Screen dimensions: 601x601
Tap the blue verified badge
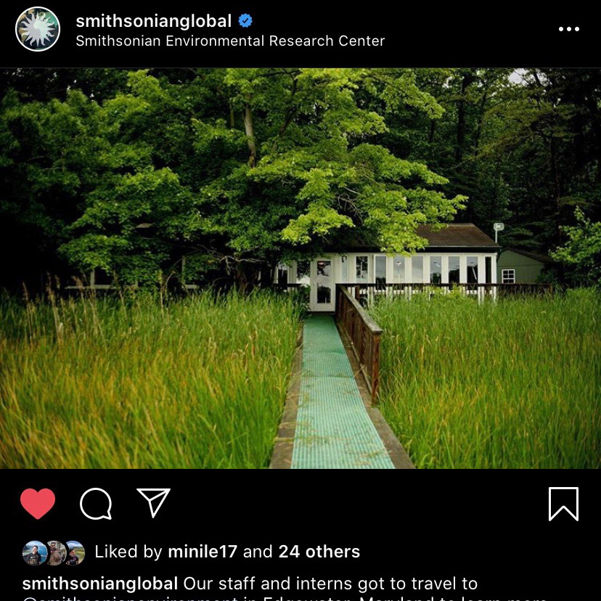245,20
